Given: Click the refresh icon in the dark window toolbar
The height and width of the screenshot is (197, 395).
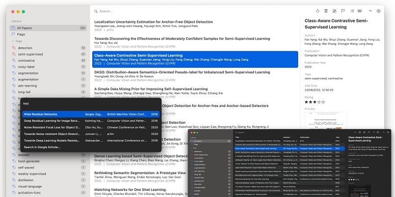Looking at the screenshot, I should click(x=355, y=132).
